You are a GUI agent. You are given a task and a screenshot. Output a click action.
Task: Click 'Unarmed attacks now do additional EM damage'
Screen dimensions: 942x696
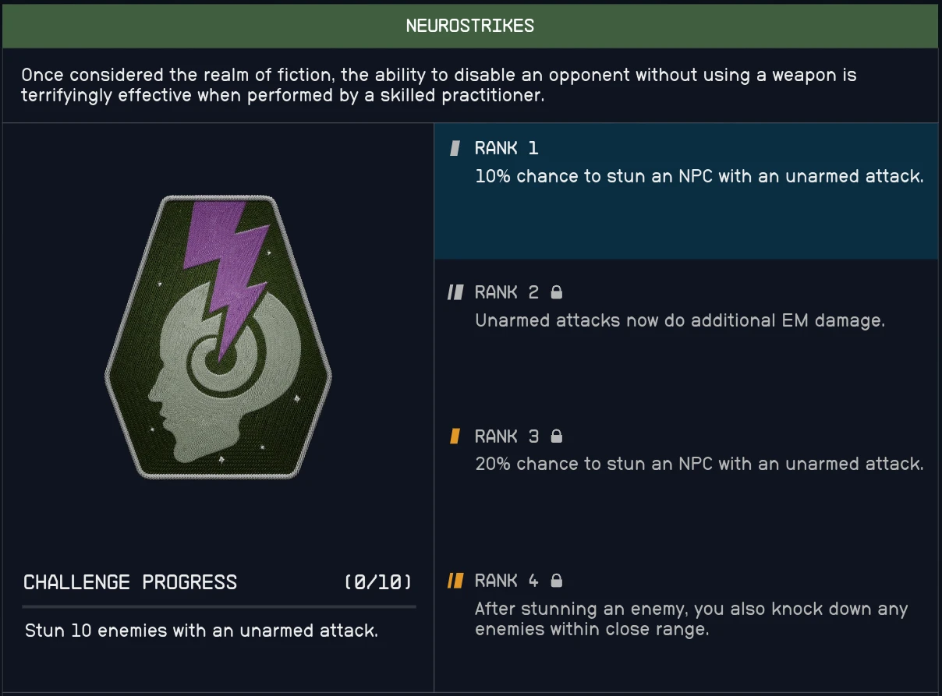pos(680,320)
